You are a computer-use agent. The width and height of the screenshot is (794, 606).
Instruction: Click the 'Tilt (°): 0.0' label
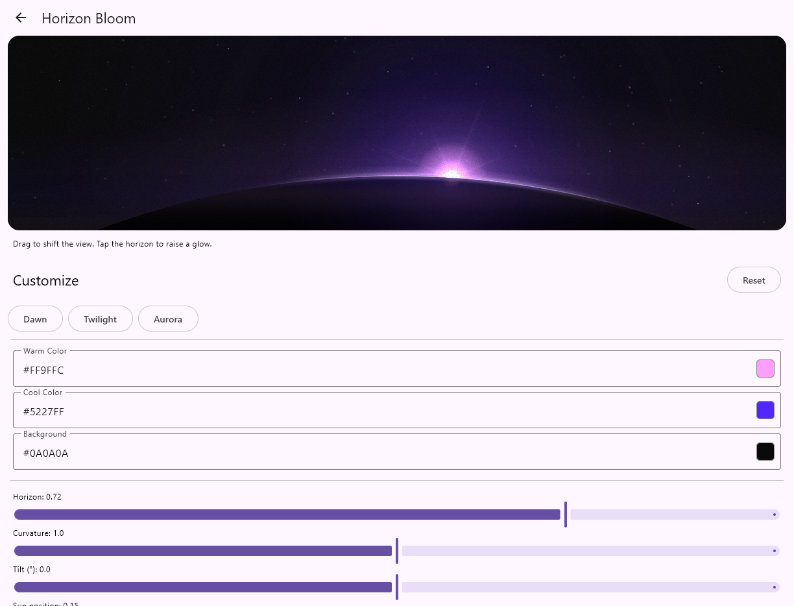(x=32, y=570)
